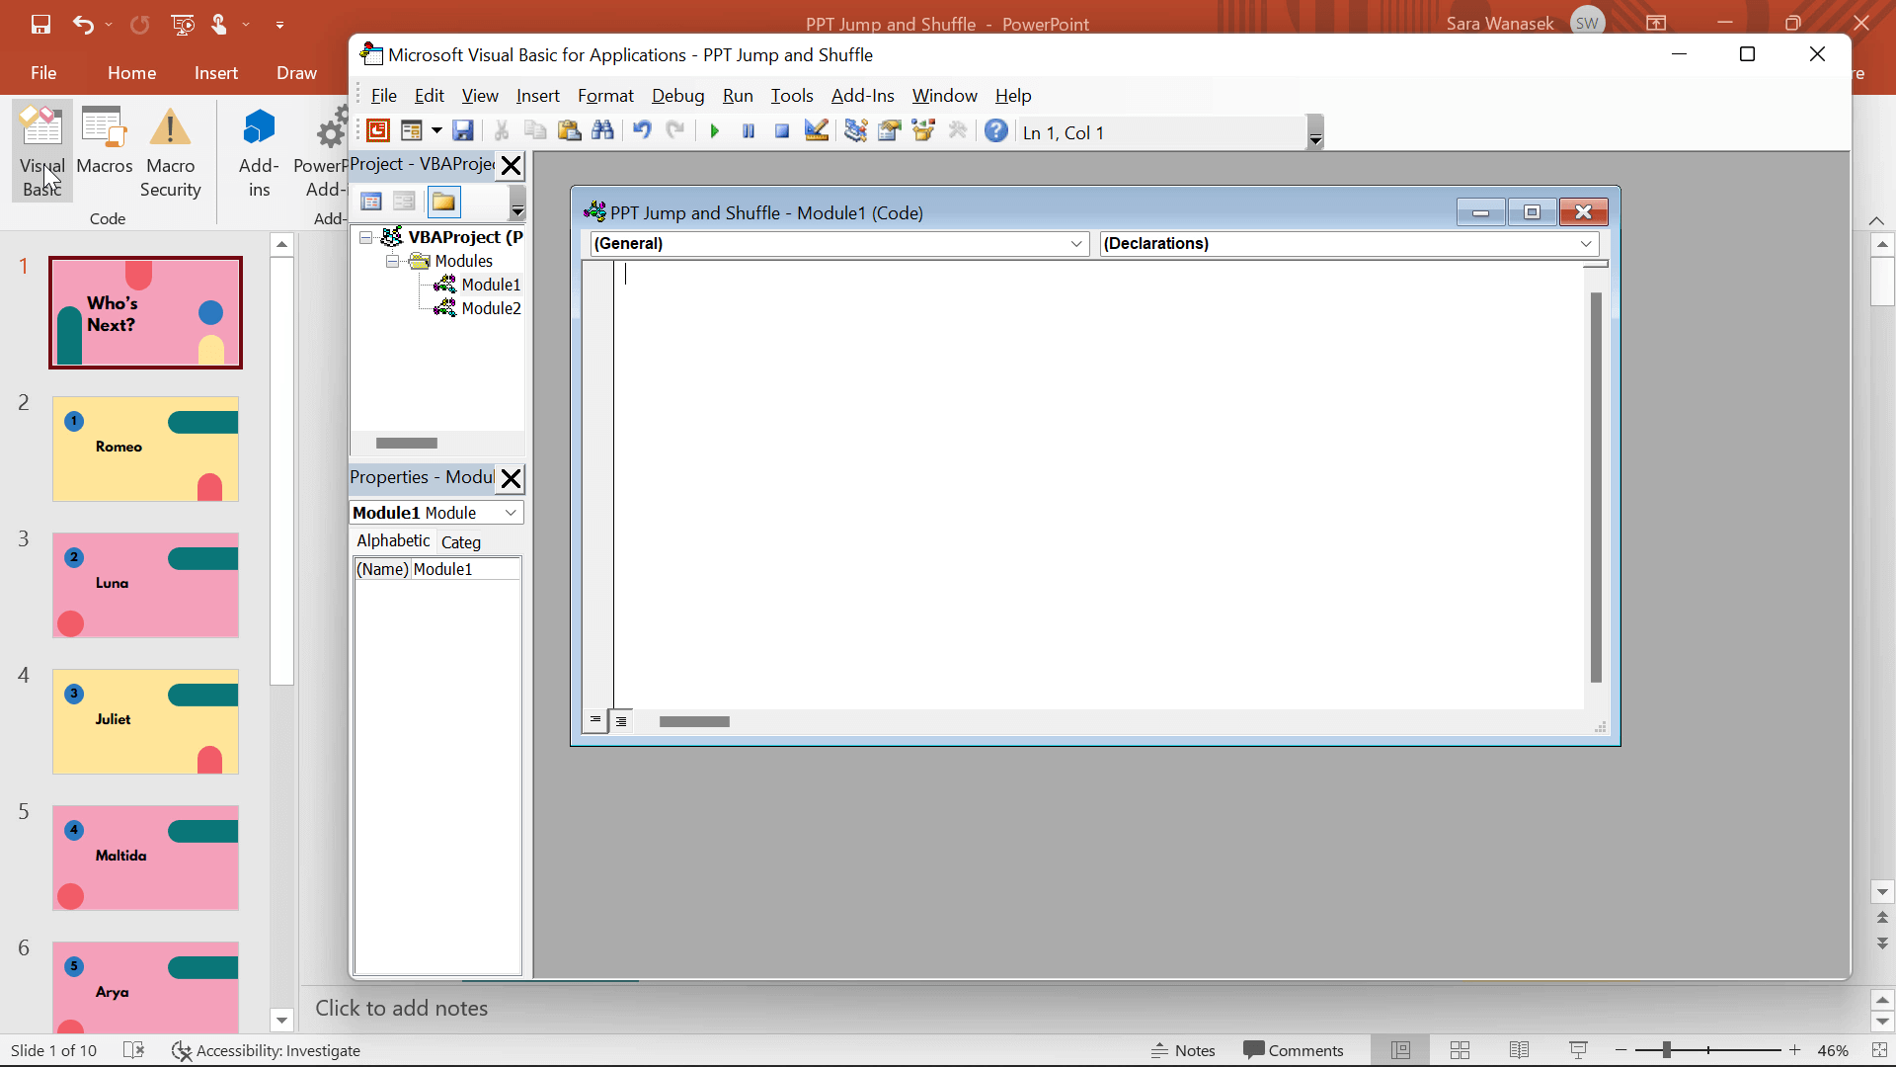Click the Categorized properties tab

[x=461, y=540]
